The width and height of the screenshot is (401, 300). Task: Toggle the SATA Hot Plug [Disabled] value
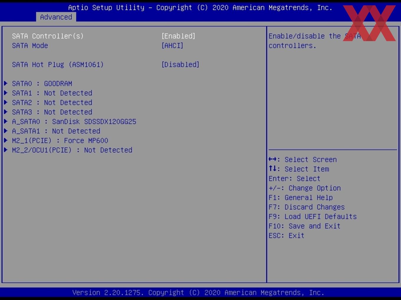180,64
